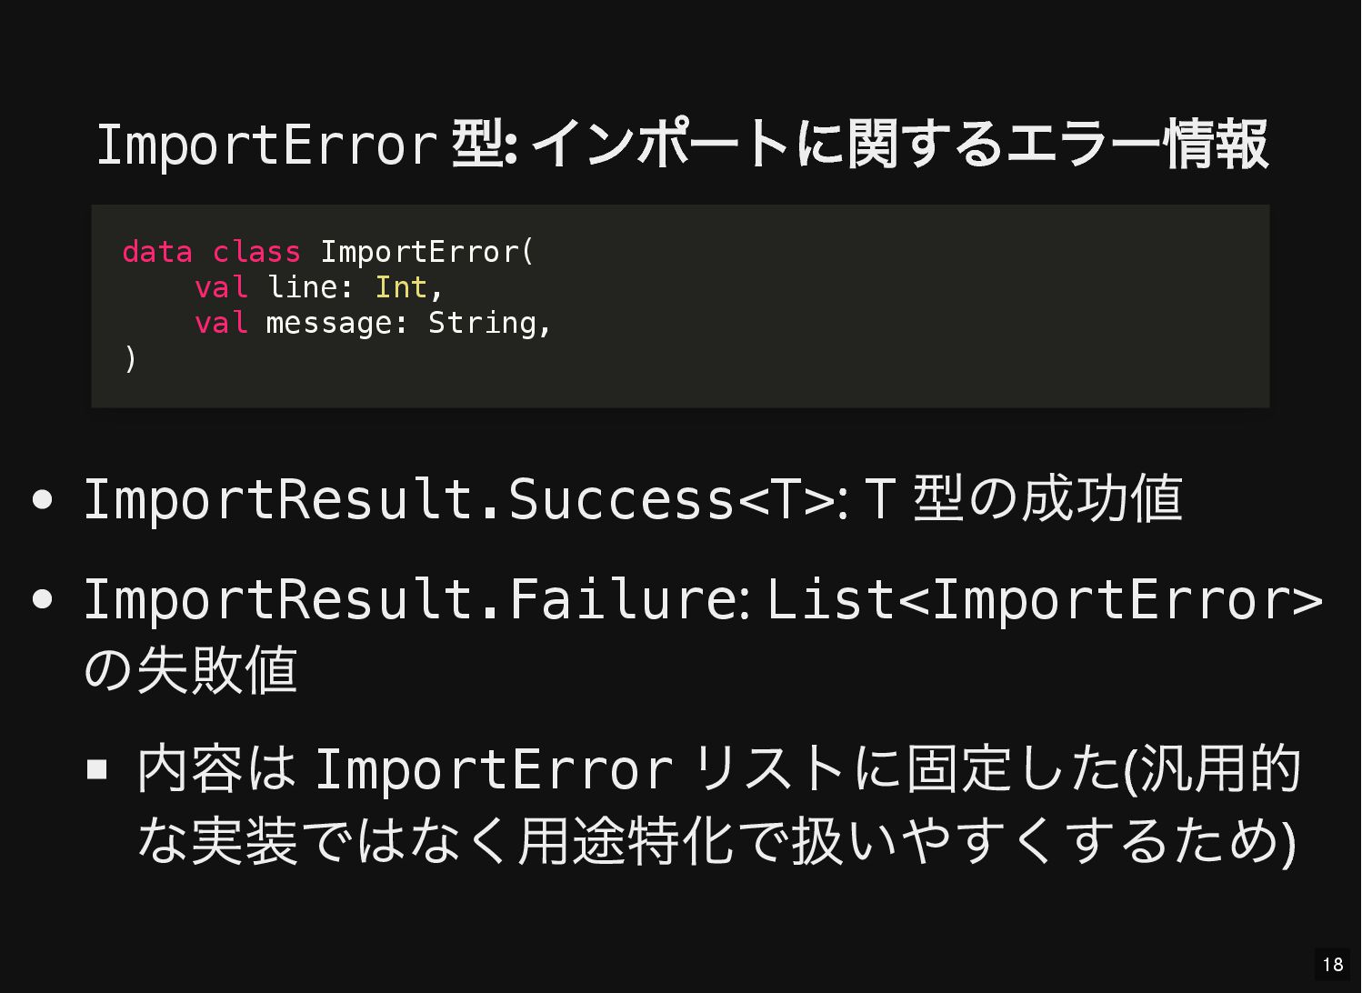The image size is (1362, 993).
Task: Click the "の失敗値" text line
Action: click(x=191, y=670)
